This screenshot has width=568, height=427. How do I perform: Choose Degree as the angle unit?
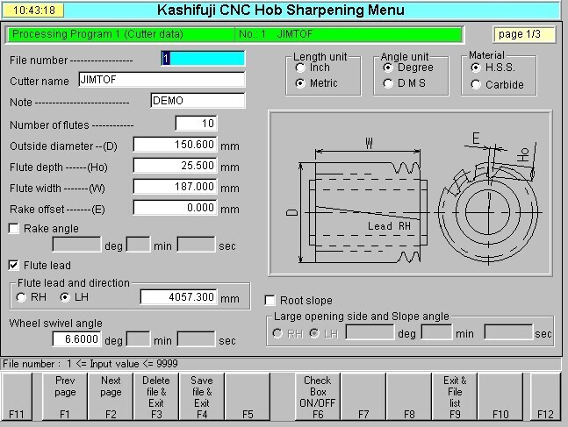[x=388, y=68]
